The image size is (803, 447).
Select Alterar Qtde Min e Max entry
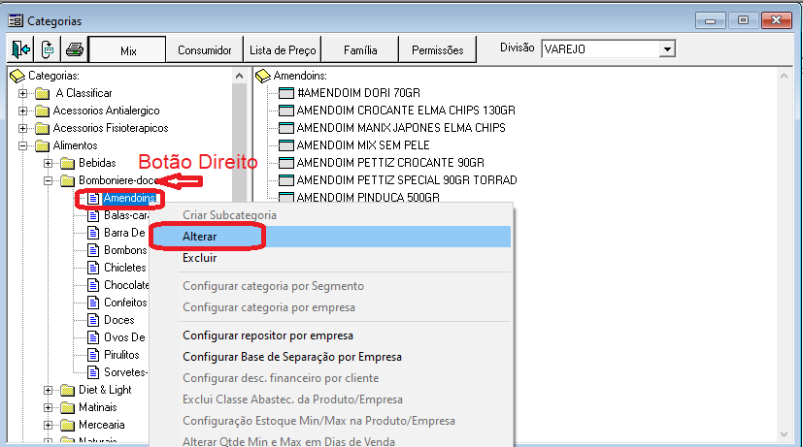coord(331,441)
